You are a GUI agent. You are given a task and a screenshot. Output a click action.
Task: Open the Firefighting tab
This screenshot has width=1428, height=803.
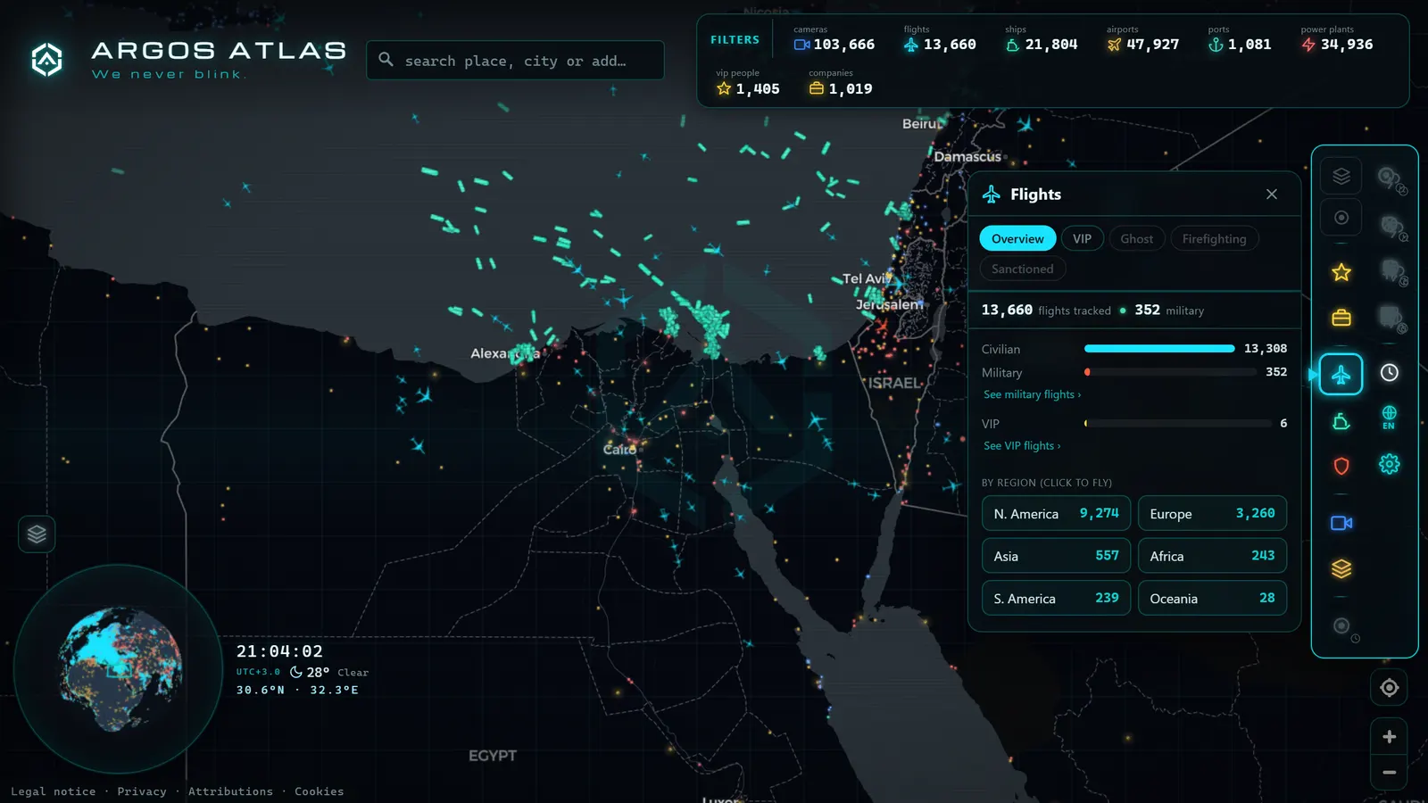point(1214,239)
